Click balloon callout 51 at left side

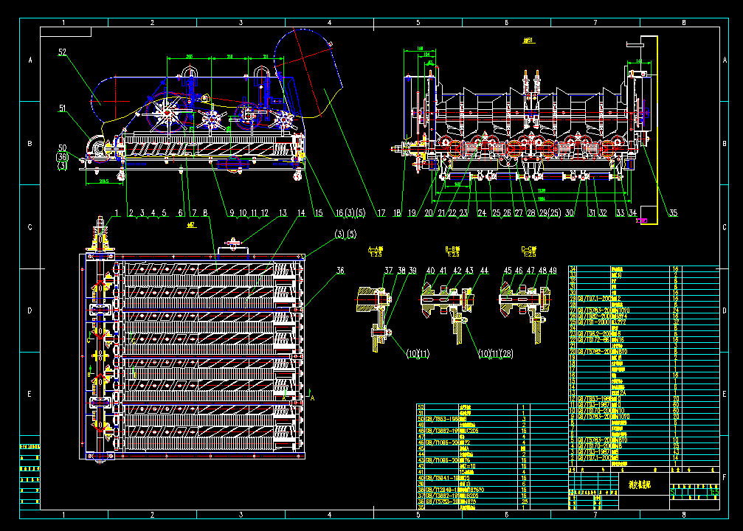(62, 106)
